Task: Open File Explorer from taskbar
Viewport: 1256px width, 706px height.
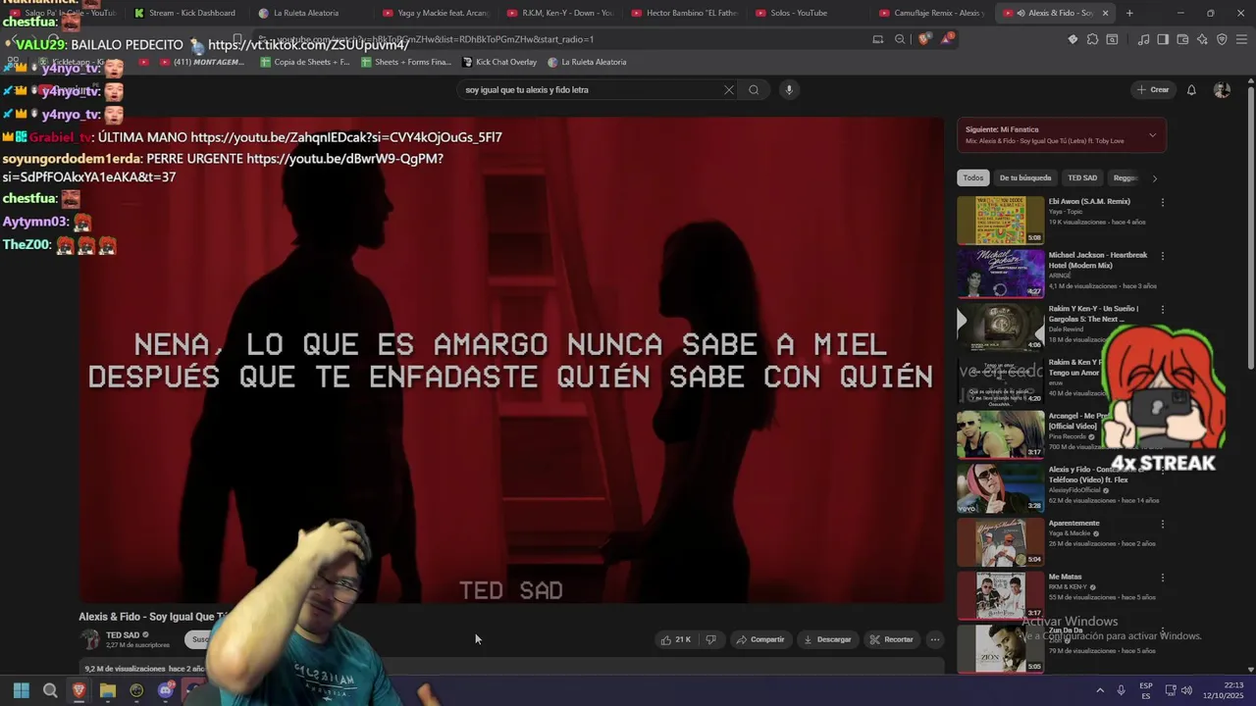Action: coord(108,690)
